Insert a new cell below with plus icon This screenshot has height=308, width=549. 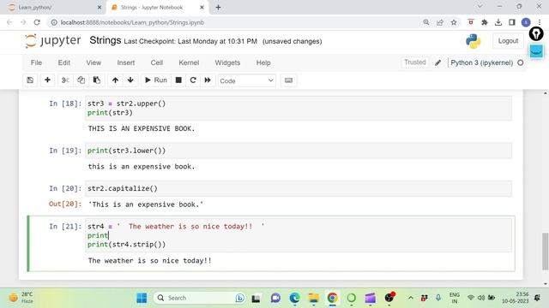[x=48, y=80]
